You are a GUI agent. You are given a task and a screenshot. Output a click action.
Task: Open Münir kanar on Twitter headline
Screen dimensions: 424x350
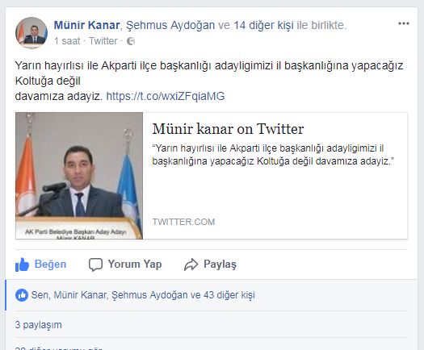coord(228,129)
